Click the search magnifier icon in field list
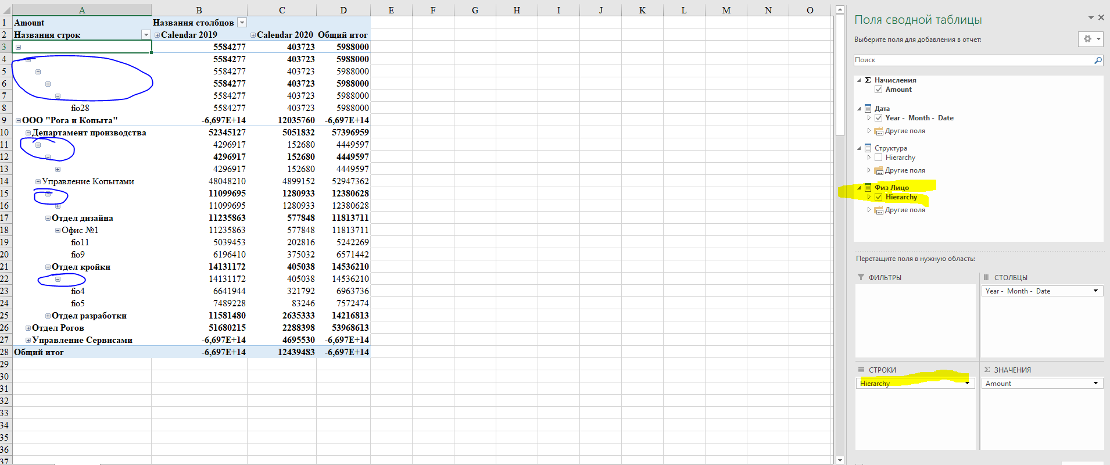Viewport: 1110px width, 465px height. [x=1098, y=60]
